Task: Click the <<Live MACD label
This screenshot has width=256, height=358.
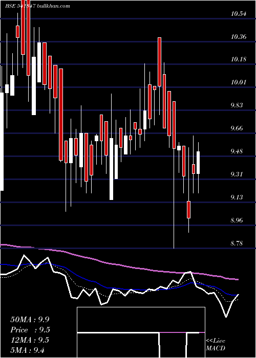Action: tap(216, 344)
